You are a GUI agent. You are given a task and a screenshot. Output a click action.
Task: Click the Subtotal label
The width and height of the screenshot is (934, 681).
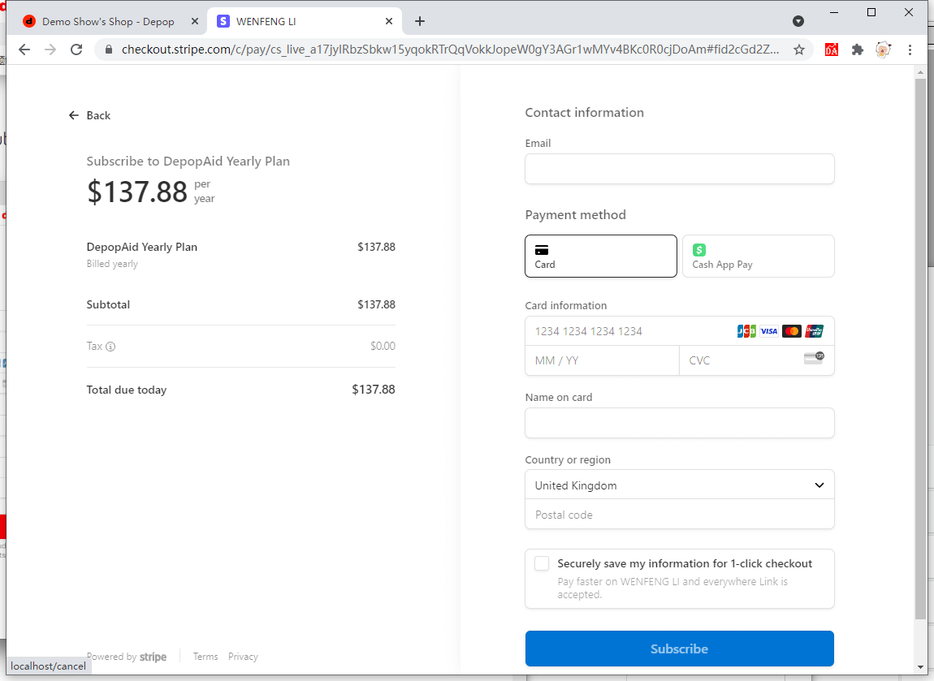[108, 304]
